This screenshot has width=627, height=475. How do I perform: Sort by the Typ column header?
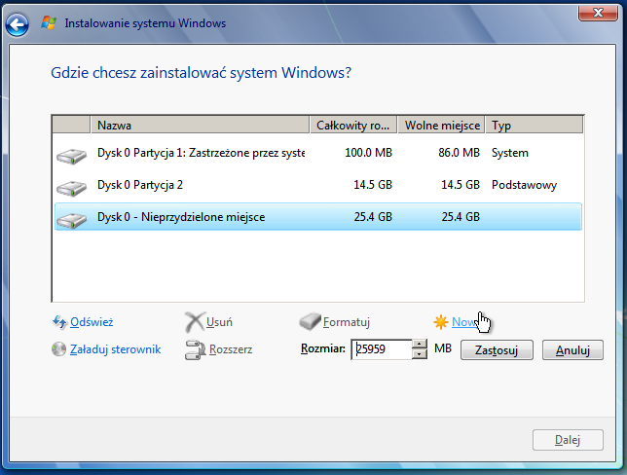pos(535,126)
